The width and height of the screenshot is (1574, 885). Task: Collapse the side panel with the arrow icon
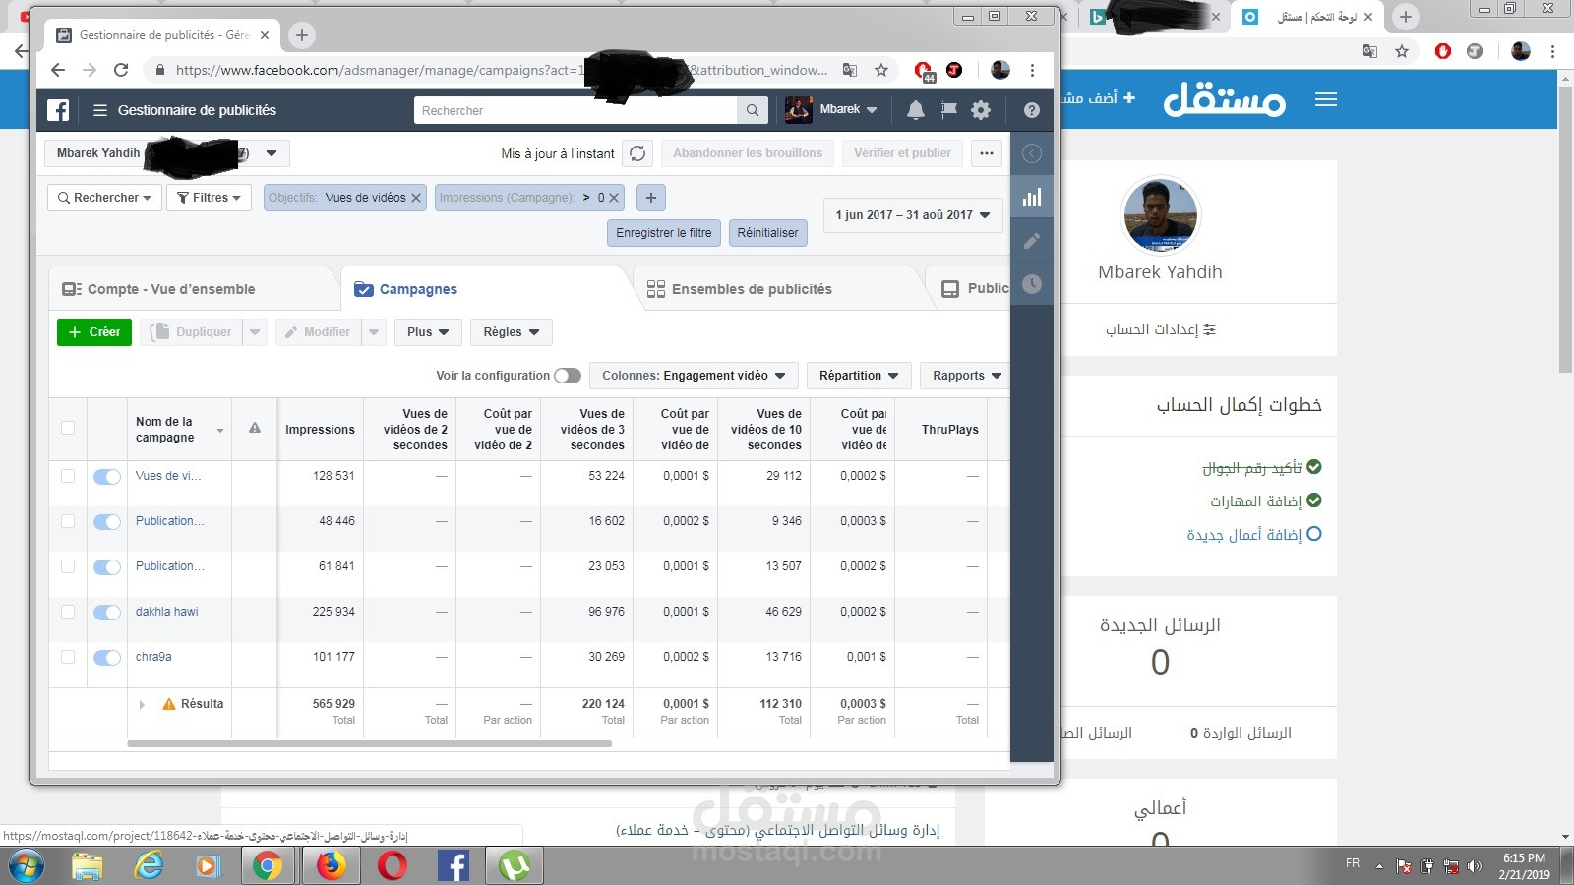click(x=1031, y=153)
